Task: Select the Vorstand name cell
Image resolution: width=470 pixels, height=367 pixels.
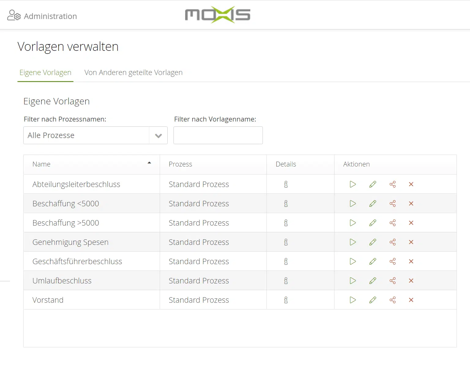Action: point(92,300)
